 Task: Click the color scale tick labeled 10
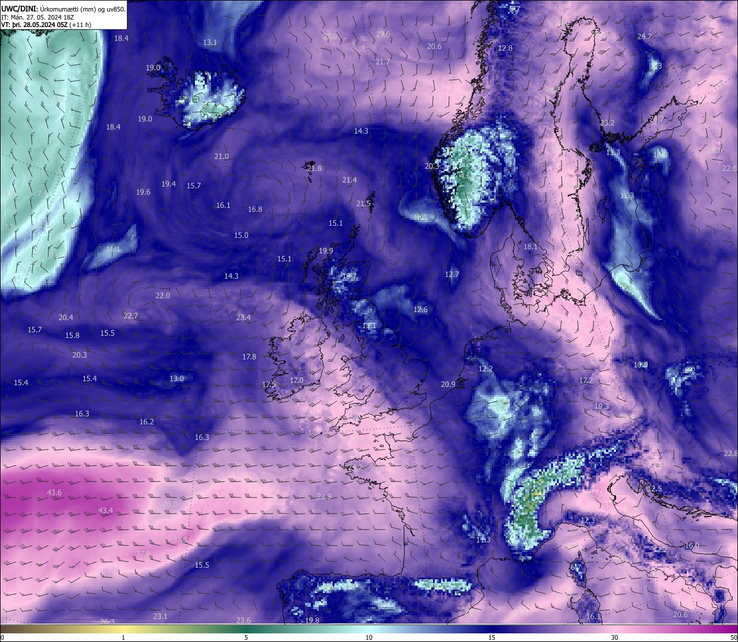(x=369, y=638)
